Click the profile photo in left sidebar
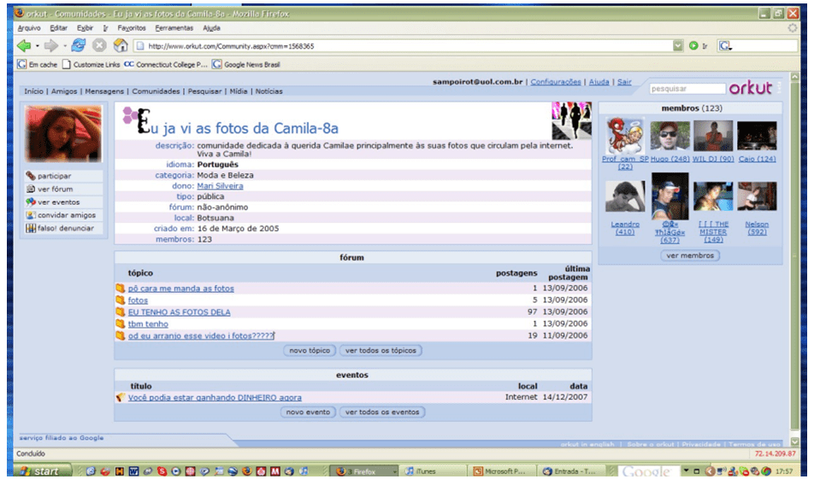 pos(63,134)
